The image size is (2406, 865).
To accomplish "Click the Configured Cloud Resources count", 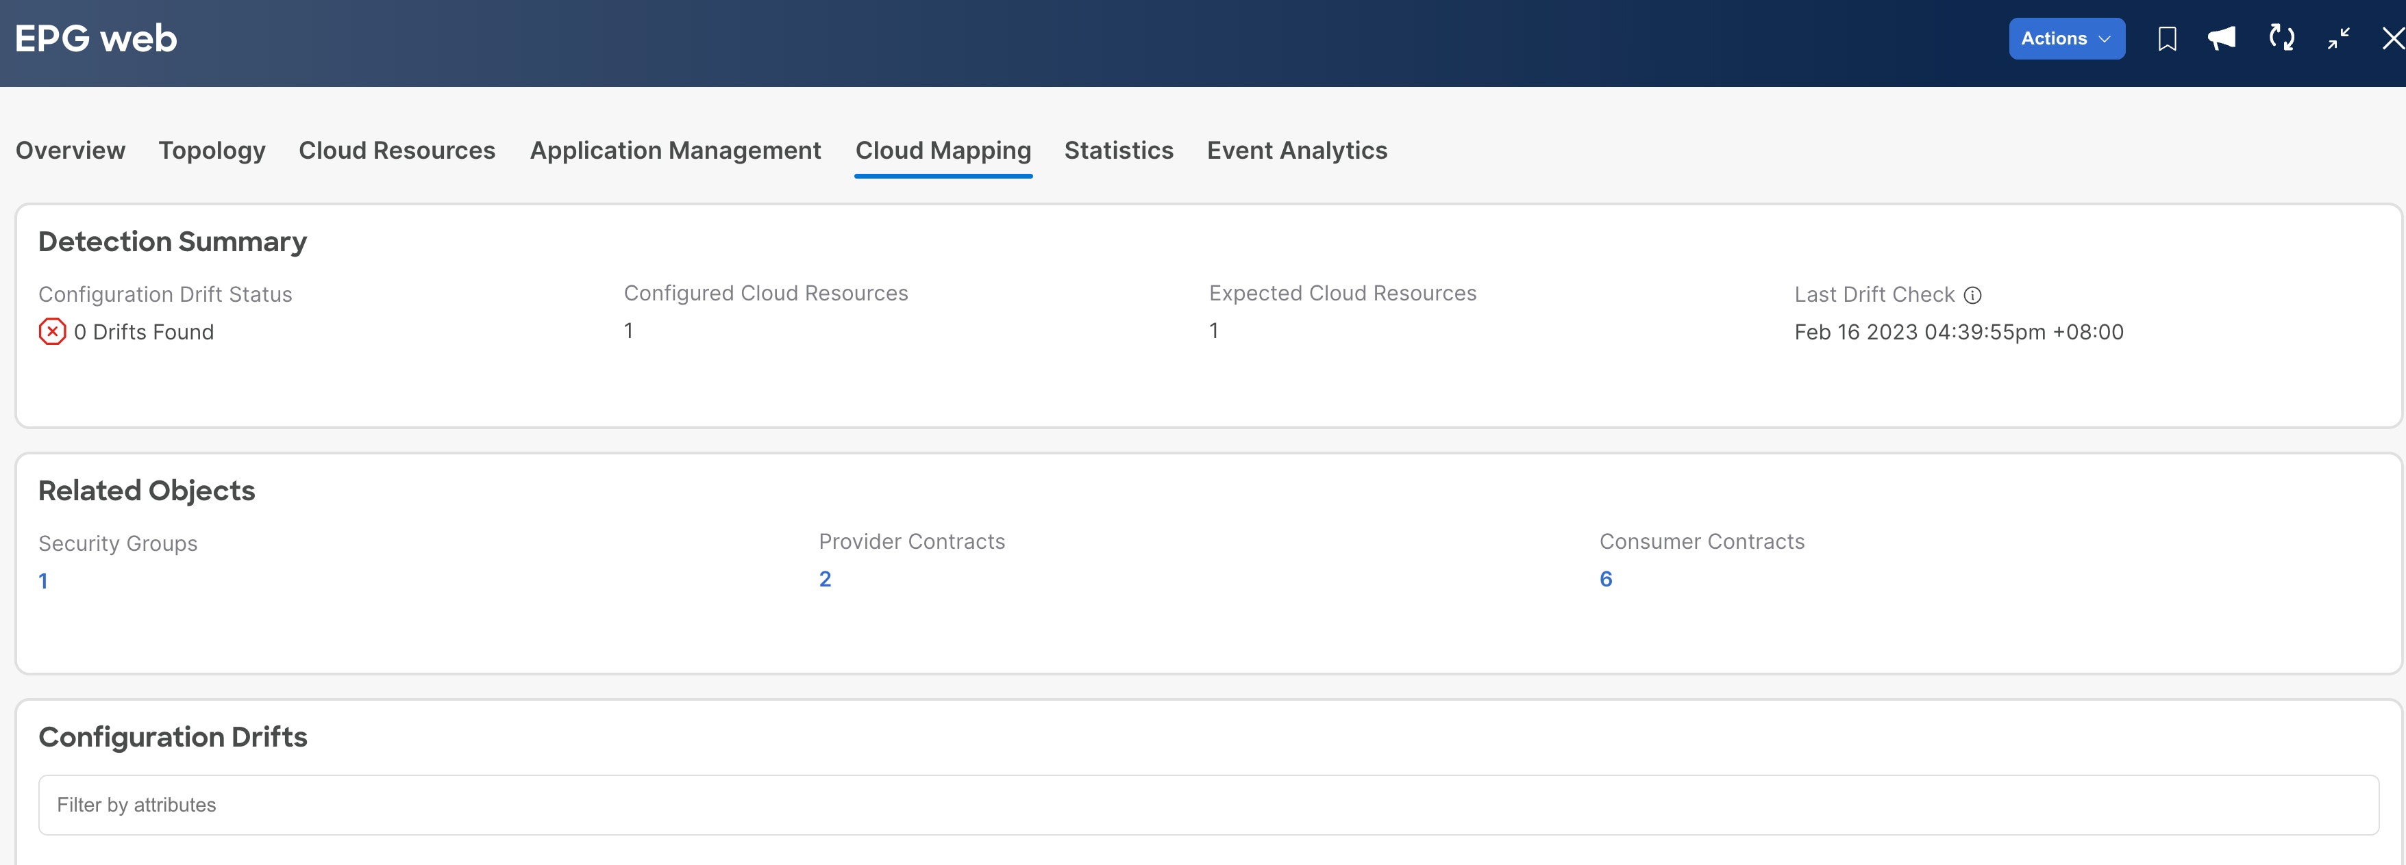I will pos(628,331).
